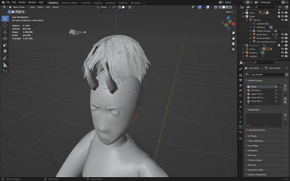
Task: Open the Object Mode dropdown
Action: 18,7
